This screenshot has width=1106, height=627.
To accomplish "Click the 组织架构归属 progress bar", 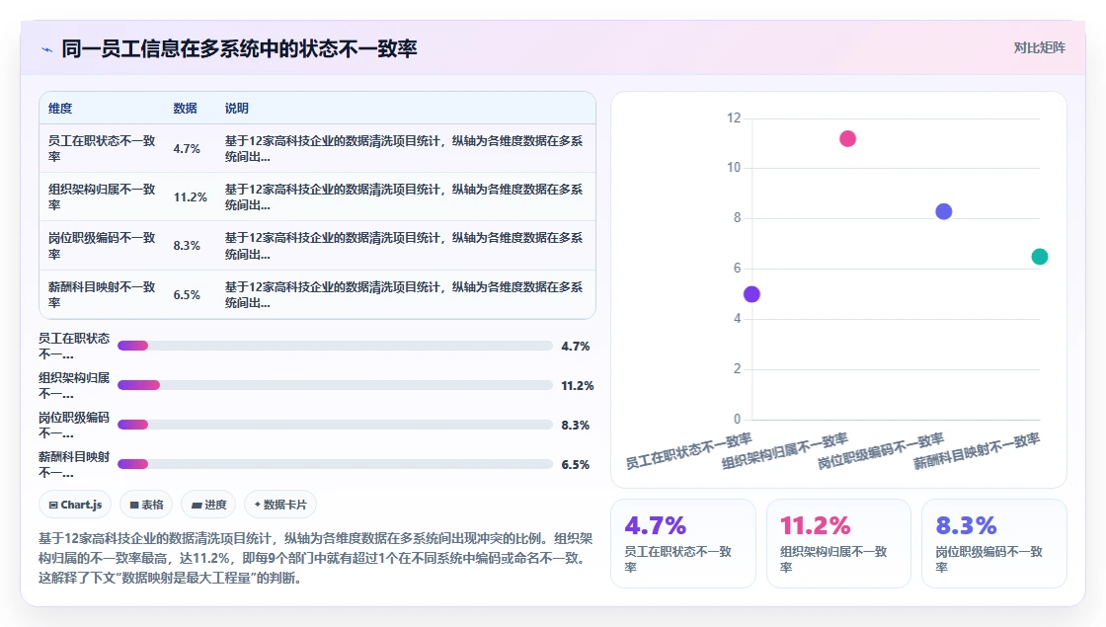I will 335,385.
